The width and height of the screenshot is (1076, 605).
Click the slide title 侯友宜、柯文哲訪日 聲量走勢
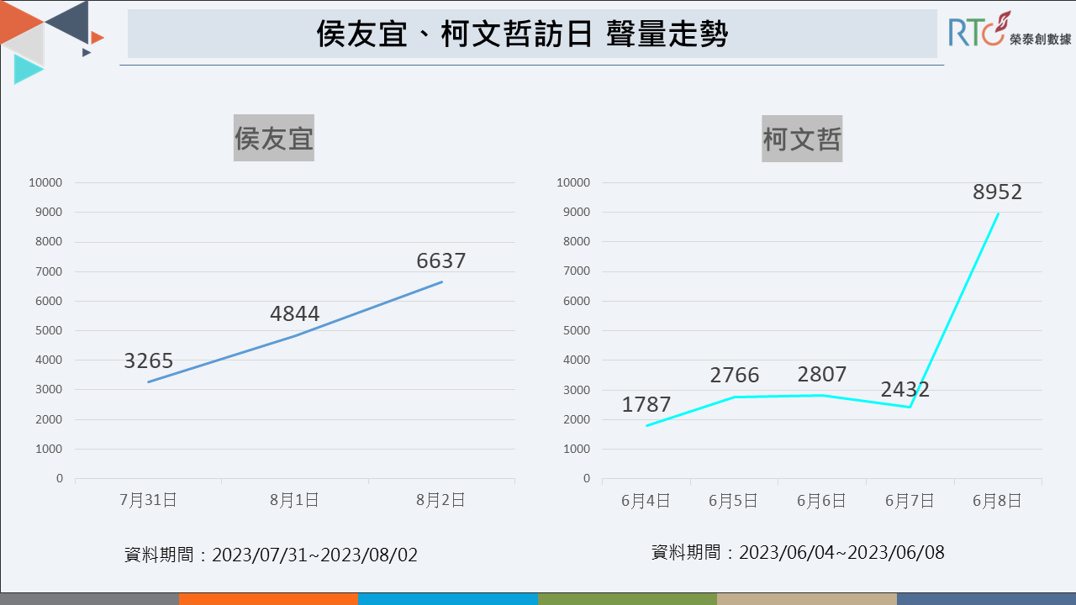click(522, 35)
